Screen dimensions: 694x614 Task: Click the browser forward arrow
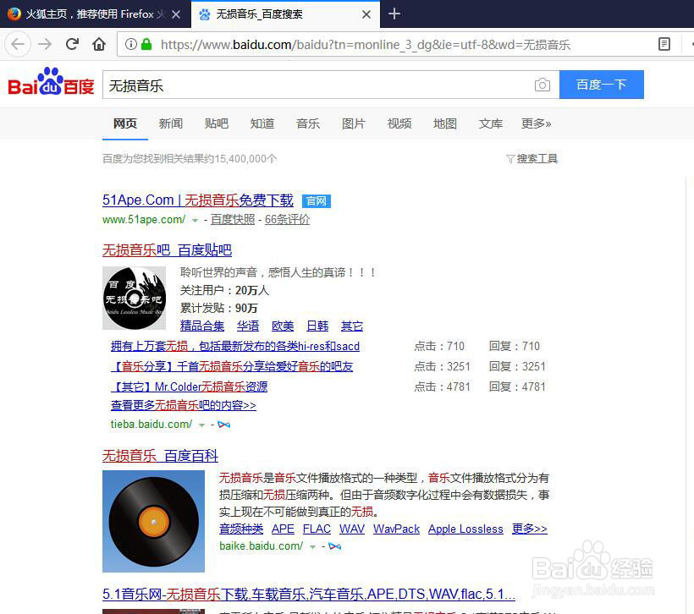click(x=45, y=44)
